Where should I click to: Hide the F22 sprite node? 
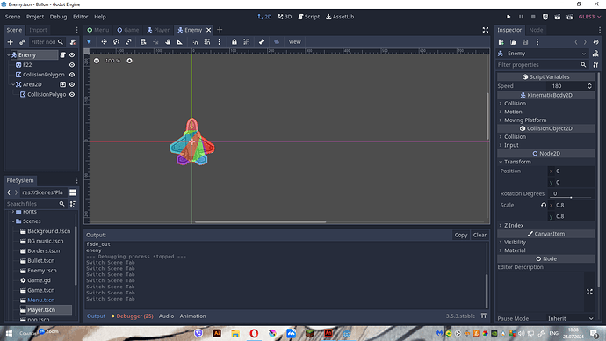[72, 65]
